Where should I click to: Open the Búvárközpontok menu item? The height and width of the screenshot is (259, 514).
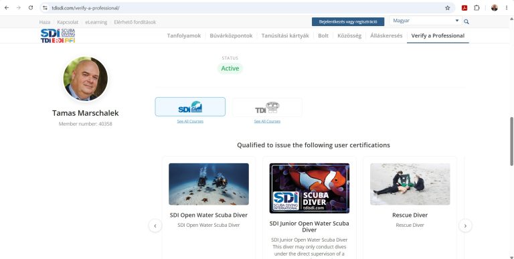click(x=231, y=35)
